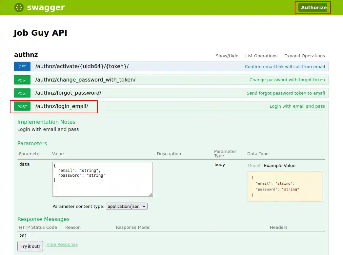Click POST badge for forgot_password endpoint
Image resolution: width=343 pixels, height=255 pixels.
pos(22,93)
